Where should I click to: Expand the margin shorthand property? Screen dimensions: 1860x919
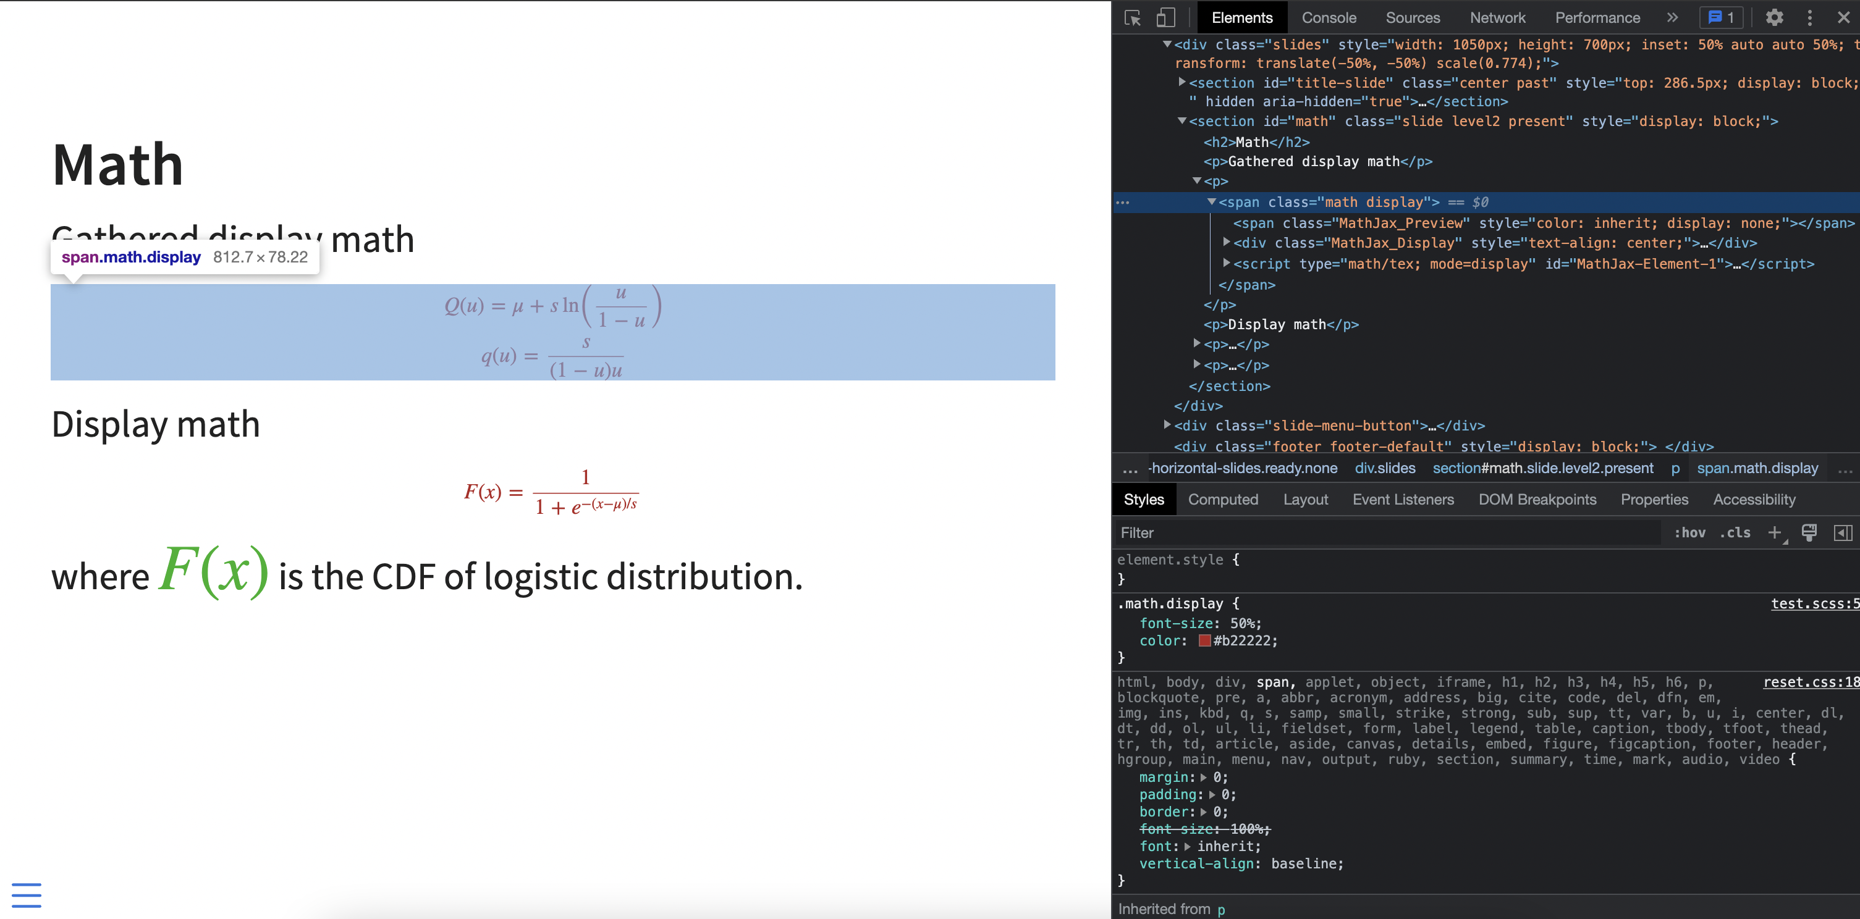pyautogui.click(x=1204, y=778)
